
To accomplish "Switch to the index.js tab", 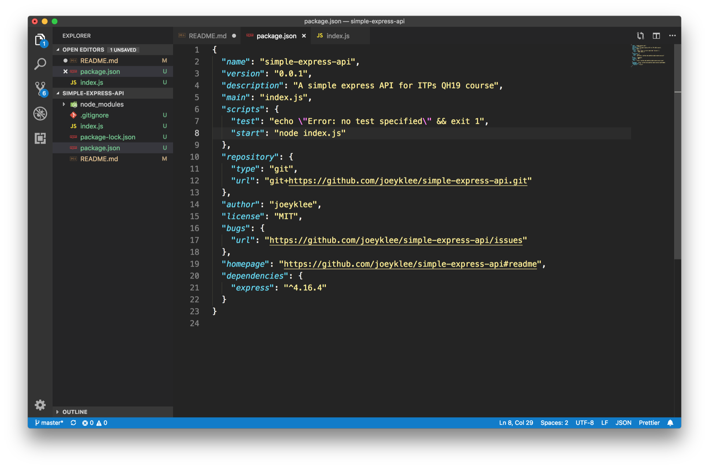I will point(337,36).
